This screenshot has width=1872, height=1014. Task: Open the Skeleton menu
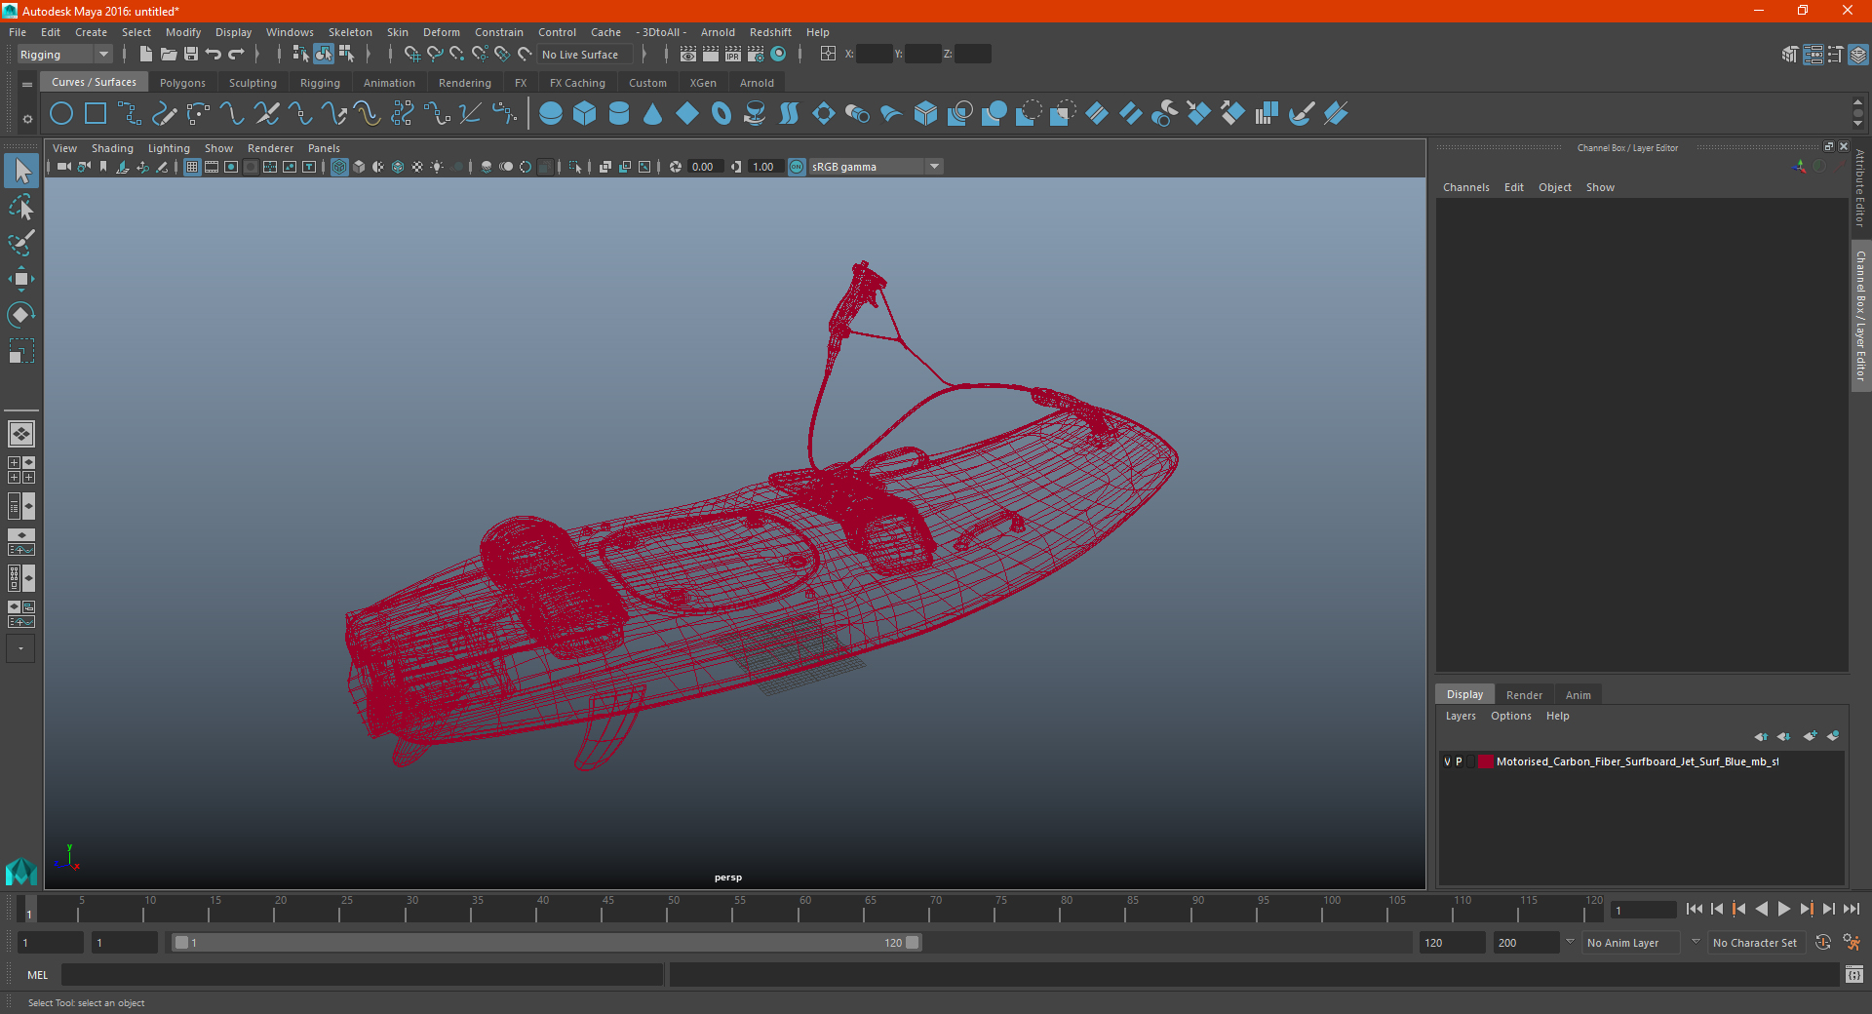click(x=350, y=32)
